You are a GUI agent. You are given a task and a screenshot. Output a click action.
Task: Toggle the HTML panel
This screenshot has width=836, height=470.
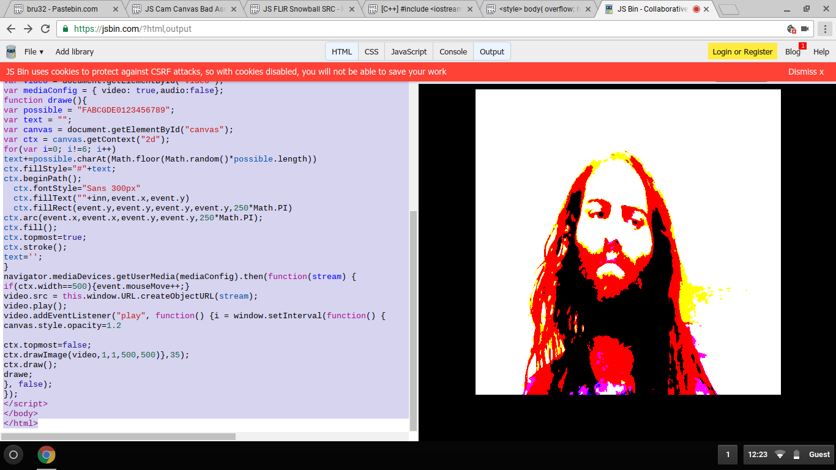pyautogui.click(x=341, y=51)
